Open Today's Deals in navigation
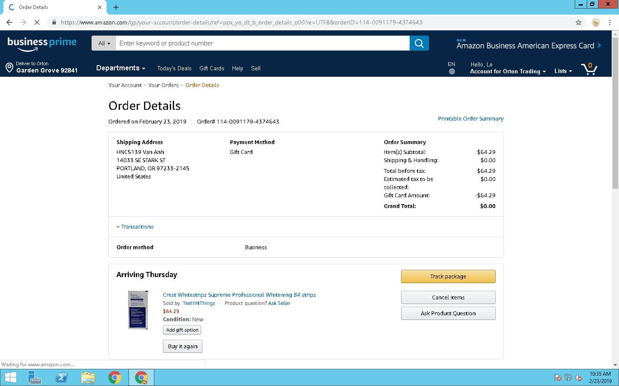This screenshot has height=386, width=619. point(174,69)
